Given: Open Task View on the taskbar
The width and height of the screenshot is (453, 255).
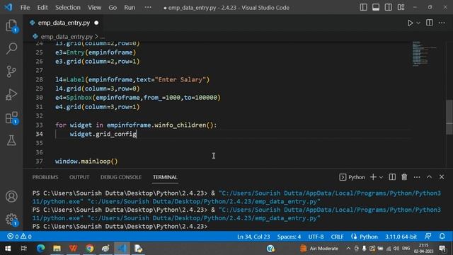Looking at the screenshot, I should [24, 249].
